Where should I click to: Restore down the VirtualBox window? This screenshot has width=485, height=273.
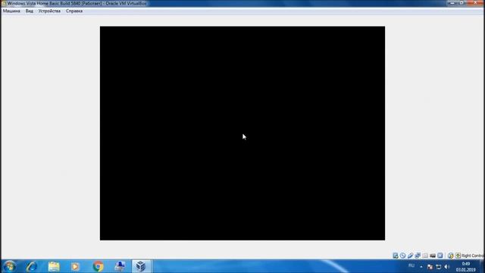(x=462, y=3)
